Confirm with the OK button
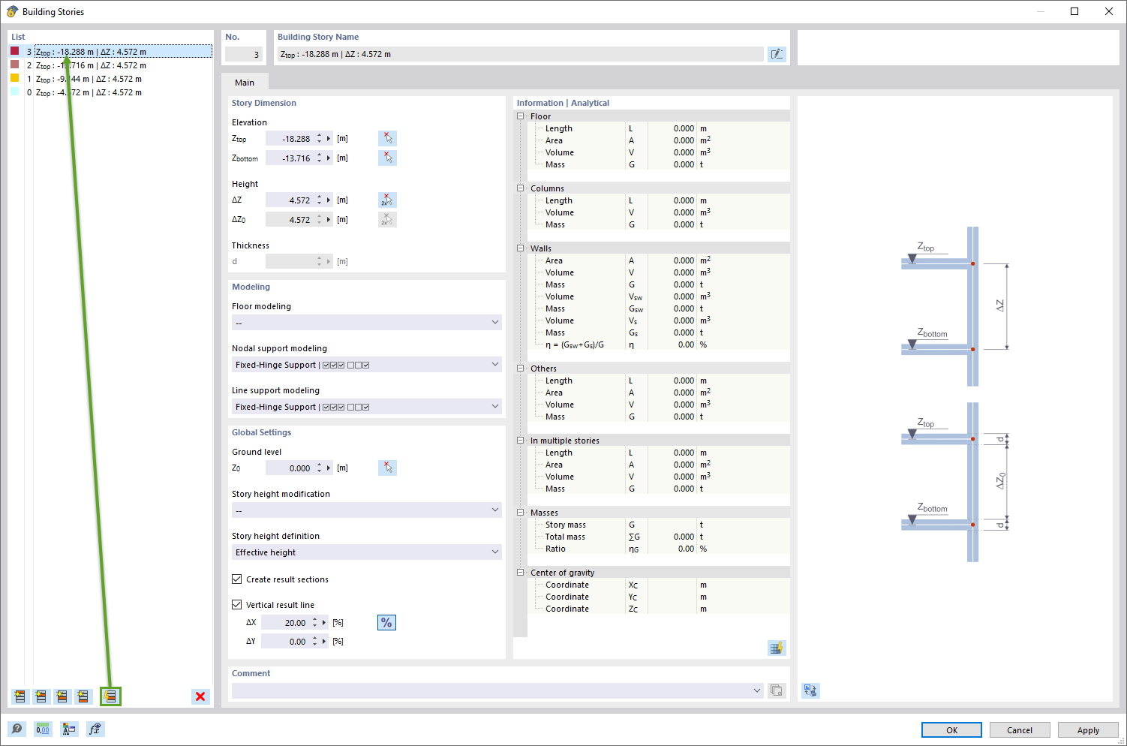The width and height of the screenshot is (1127, 746). (x=951, y=730)
